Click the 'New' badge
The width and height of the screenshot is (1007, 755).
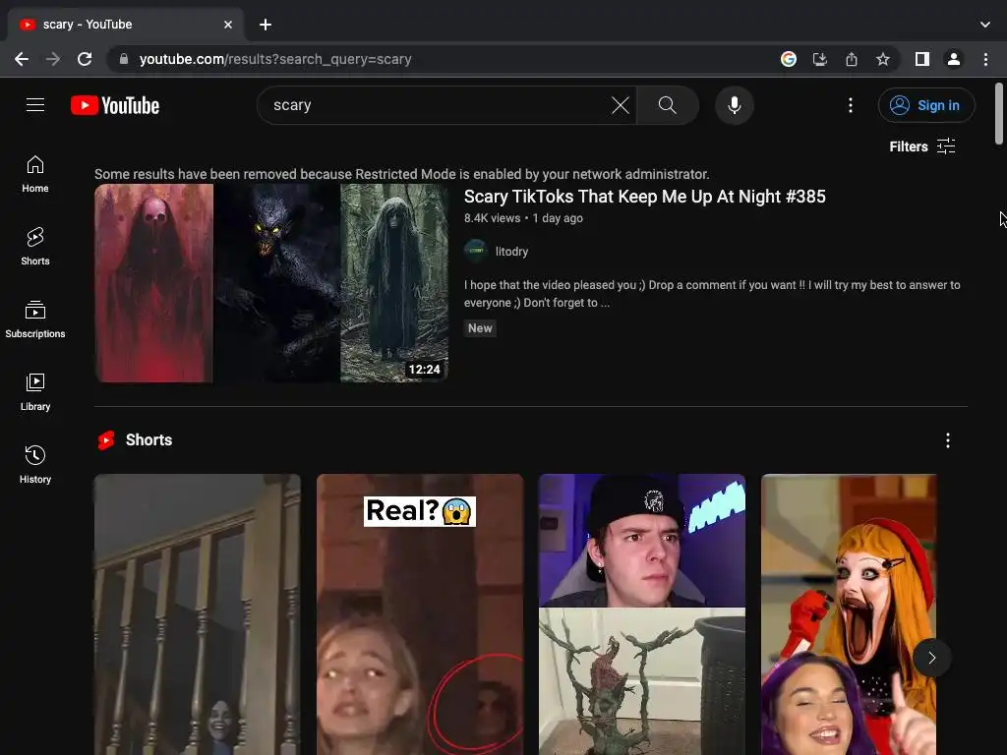tap(480, 328)
